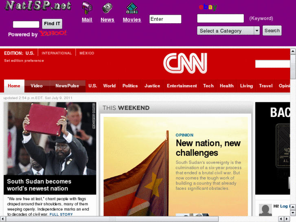Click the THIS WEEKEND heading

click(x=126, y=108)
